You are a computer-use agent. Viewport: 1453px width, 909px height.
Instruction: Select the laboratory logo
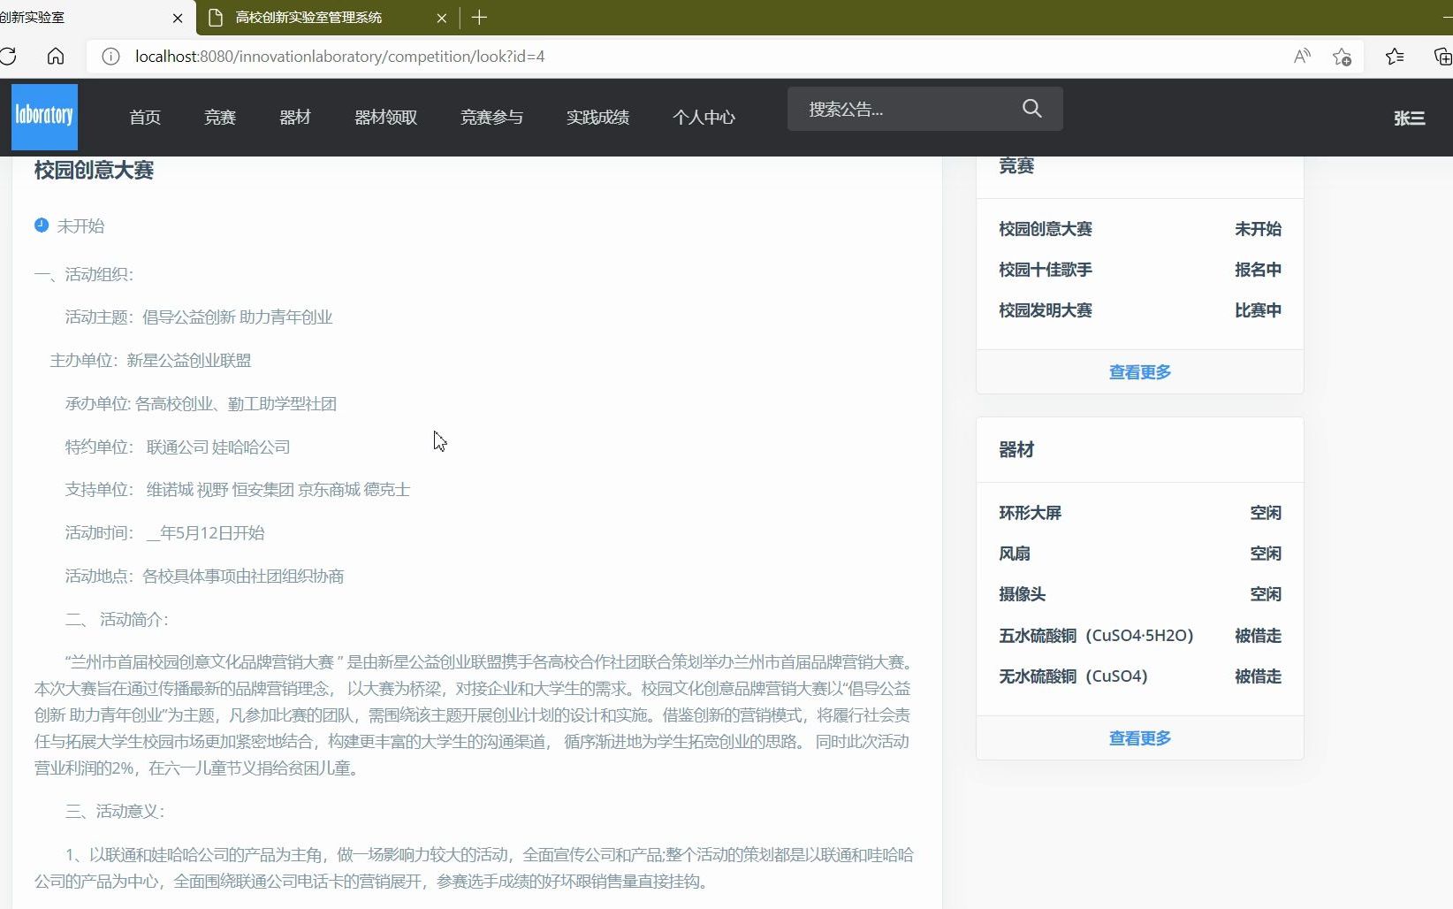[44, 116]
